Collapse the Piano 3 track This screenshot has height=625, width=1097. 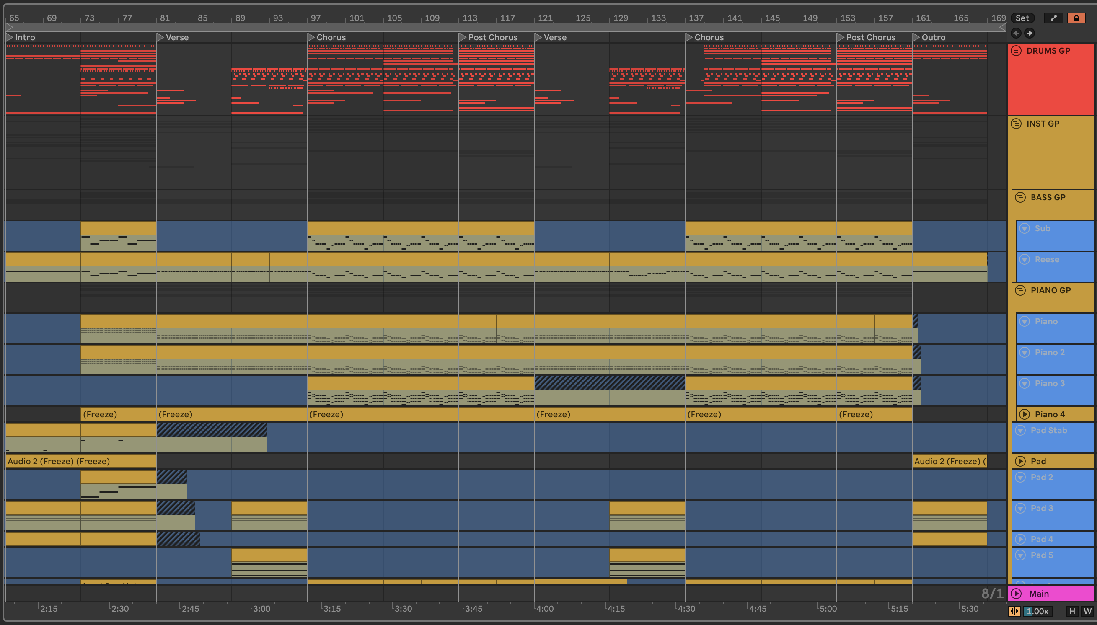pos(1025,383)
